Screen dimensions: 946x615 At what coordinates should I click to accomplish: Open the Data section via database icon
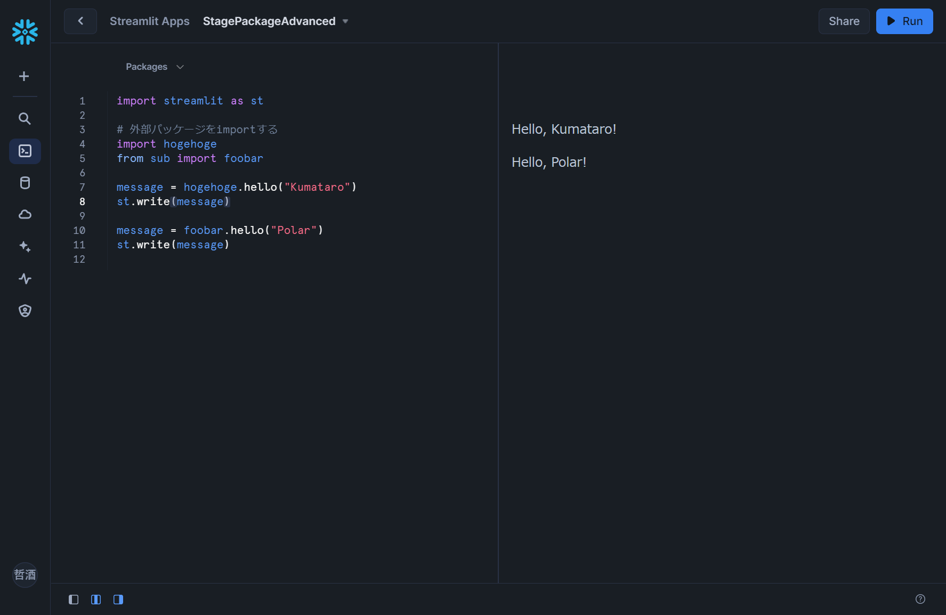click(25, 183)
